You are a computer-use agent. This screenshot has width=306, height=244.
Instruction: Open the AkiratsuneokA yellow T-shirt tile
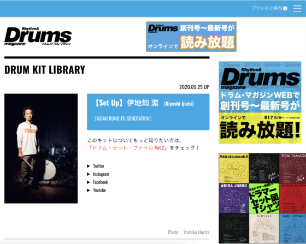234,168
